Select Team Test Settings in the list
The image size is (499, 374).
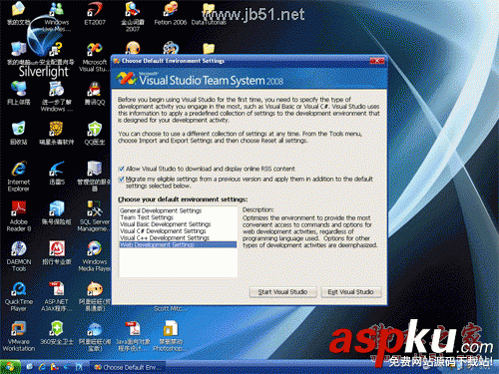(x=178, y=217)
